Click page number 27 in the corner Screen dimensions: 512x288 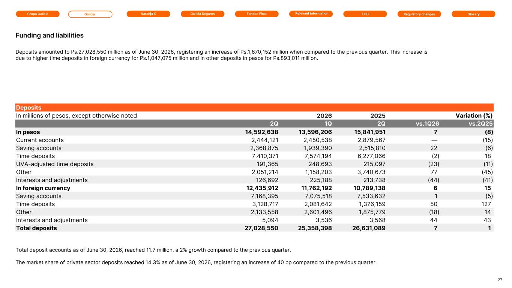[x=500, y=280]
